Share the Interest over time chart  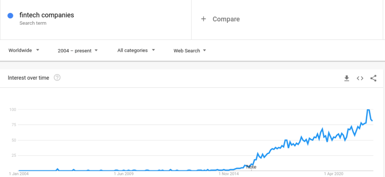[373, 78]
